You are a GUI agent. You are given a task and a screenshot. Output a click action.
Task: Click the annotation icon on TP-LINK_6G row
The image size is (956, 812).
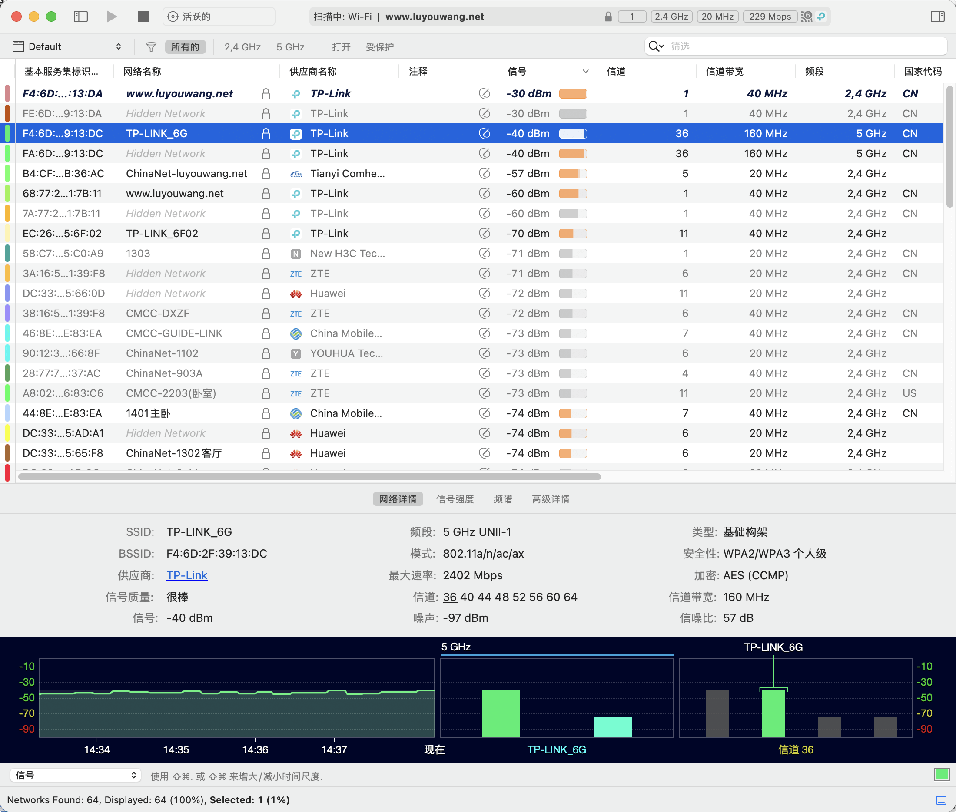484,133
